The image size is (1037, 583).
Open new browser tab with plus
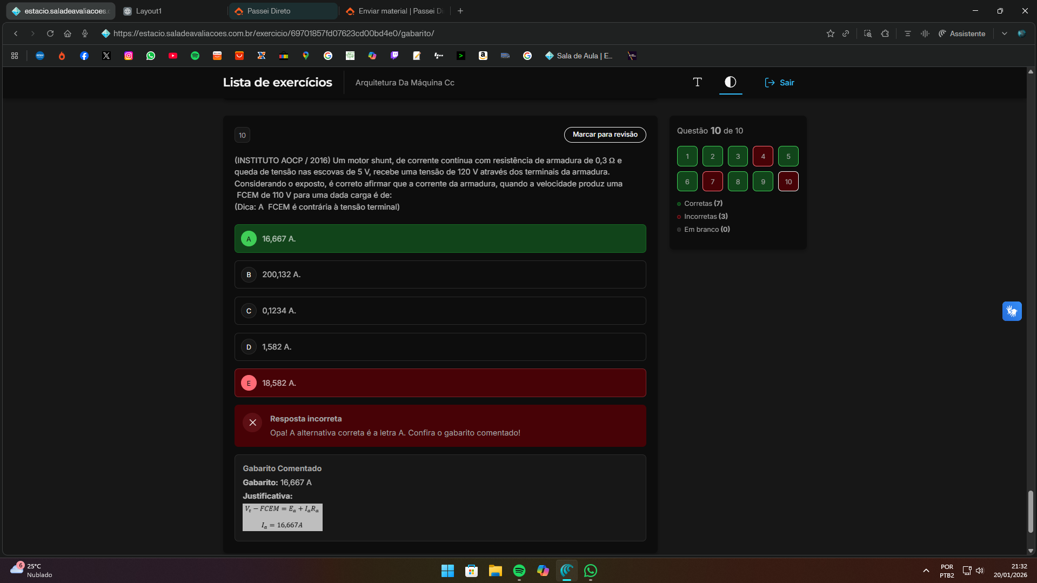click(x=460, y=11)
